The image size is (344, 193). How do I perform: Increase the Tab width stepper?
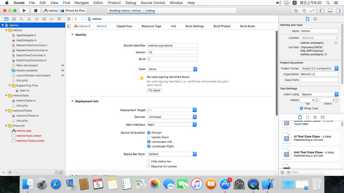[317, 99]
